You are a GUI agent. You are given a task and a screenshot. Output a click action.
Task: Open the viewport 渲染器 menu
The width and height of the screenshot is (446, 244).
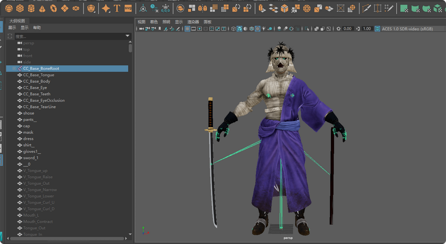pyautogui.click(x=193, y=22)
